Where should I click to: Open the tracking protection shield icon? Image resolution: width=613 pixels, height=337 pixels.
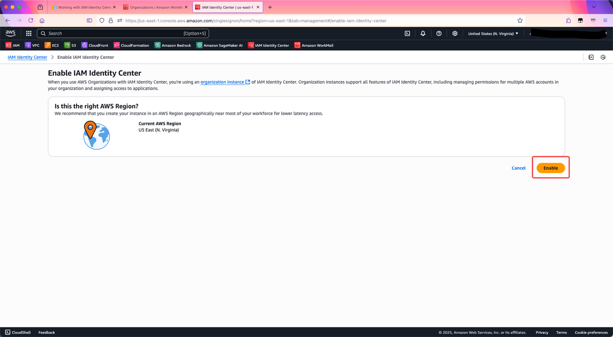click(x=102, y=21)
